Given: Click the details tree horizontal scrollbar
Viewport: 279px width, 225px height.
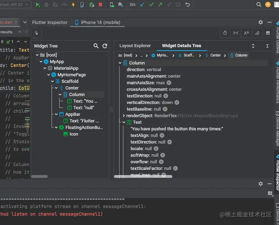Looking at the screenshot, I should coord(143,176).
